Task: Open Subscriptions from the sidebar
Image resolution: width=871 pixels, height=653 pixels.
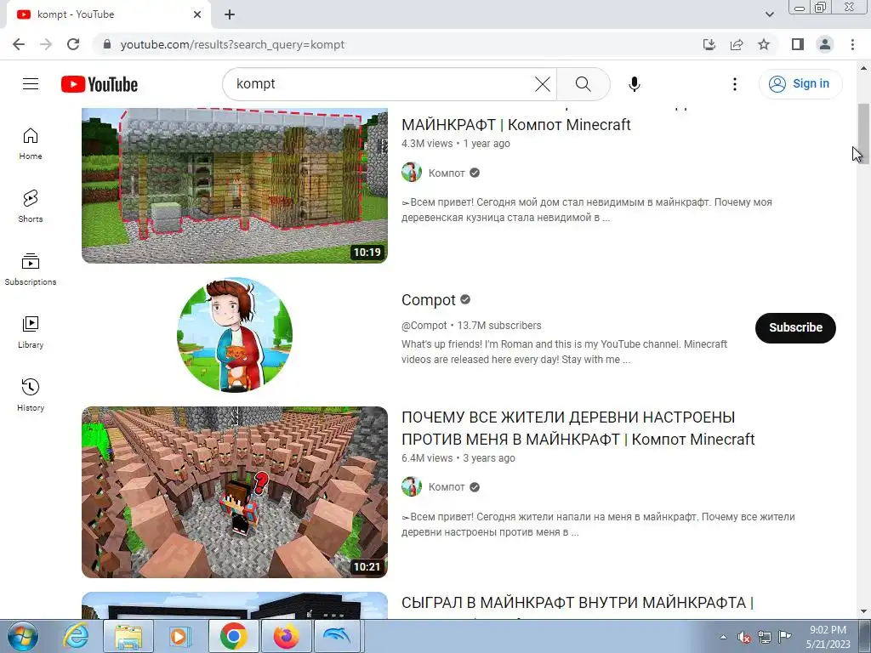Action: pos(31,270)
